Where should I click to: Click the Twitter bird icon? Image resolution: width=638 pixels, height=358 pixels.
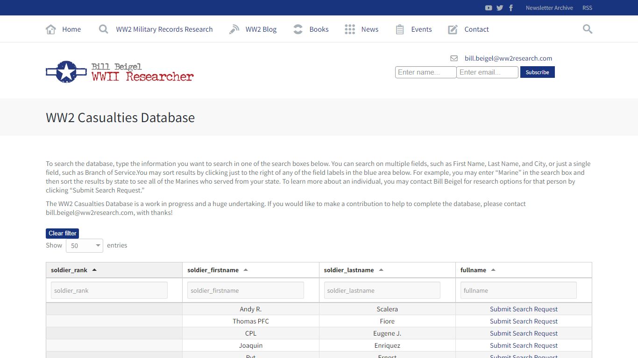click(x=500, y=8)
